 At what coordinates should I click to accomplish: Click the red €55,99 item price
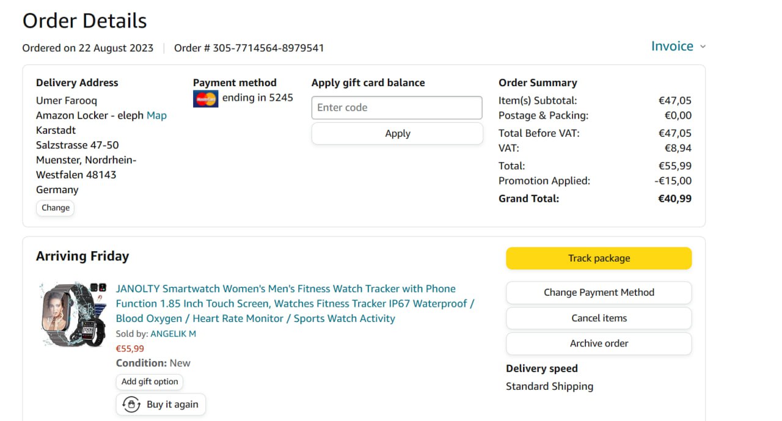coord(130,349)
